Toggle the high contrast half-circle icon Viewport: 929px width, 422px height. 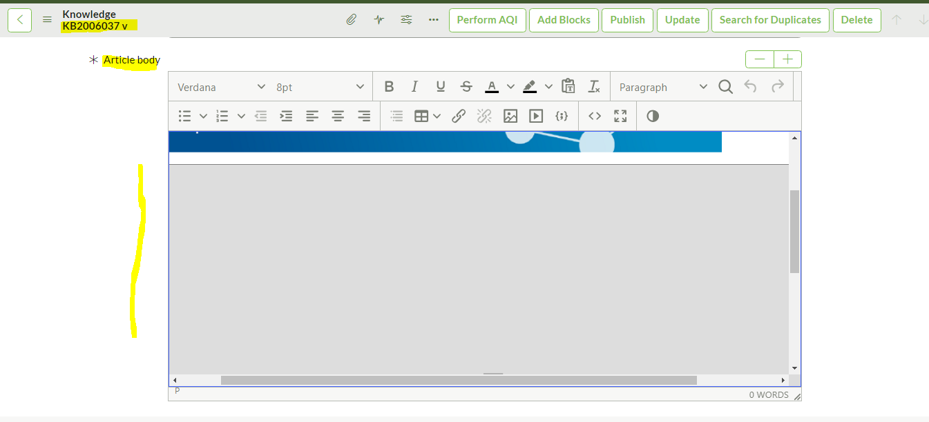pyautogui.click(x=653, y=117)
